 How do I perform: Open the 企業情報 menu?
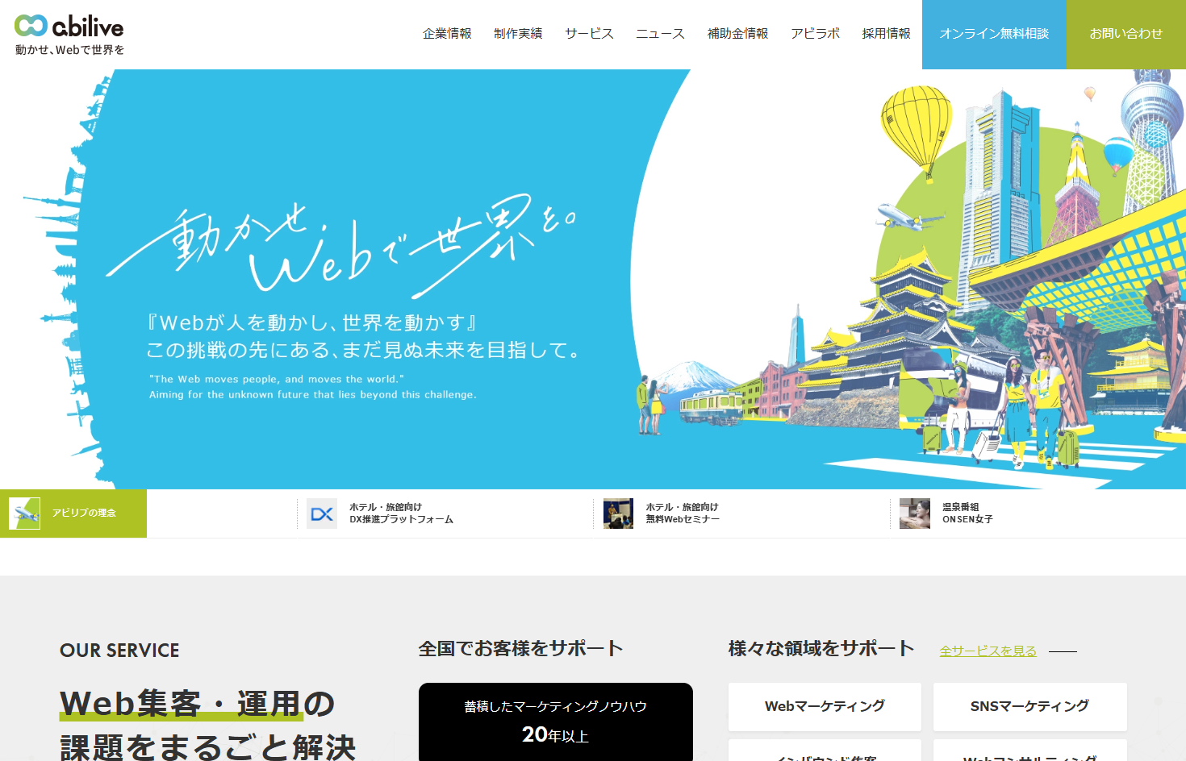(x=447, y=34)
